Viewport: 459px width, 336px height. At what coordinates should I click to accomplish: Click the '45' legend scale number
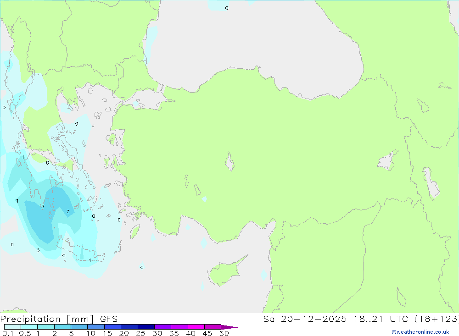pos(207,333)
